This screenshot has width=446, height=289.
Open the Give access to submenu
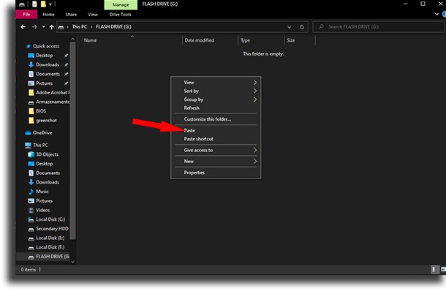point(216,150)
